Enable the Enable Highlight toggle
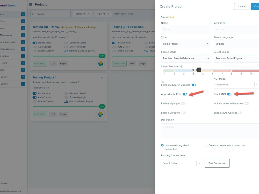The image size is (259, 194). (x=183, y=103)
